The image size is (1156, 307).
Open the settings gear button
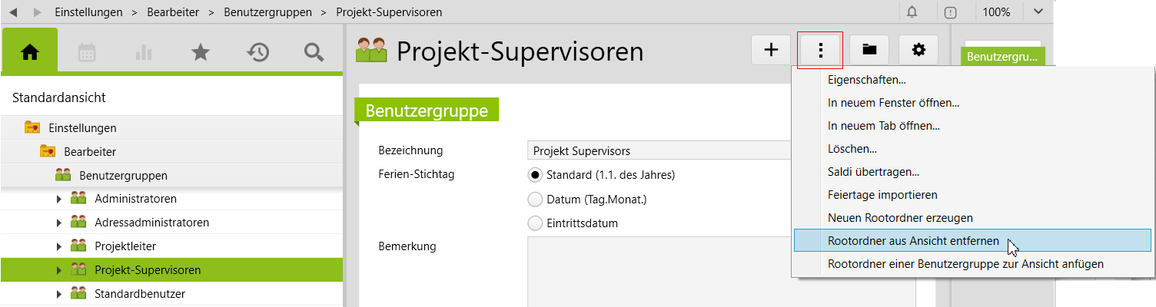coord(918,50)
